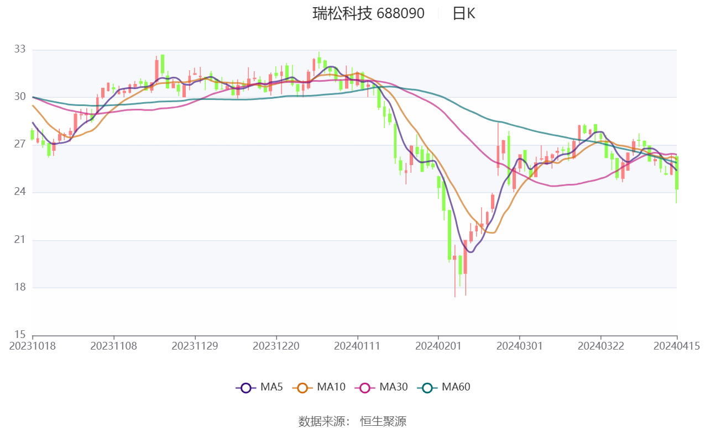Click the data source text 恒生聚源
Viewport: 705px width, 428px height.
point(383,421)
